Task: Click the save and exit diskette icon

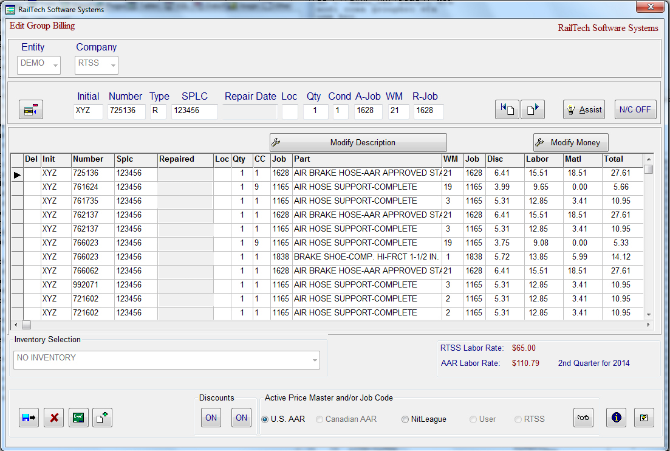Action: [29, 418]
